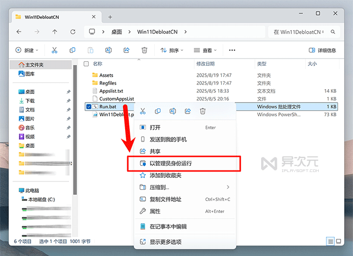Screen dimensions: 353x256
Task: Click the toolbar Delete trash icon
Action: (x=144, y=50)
